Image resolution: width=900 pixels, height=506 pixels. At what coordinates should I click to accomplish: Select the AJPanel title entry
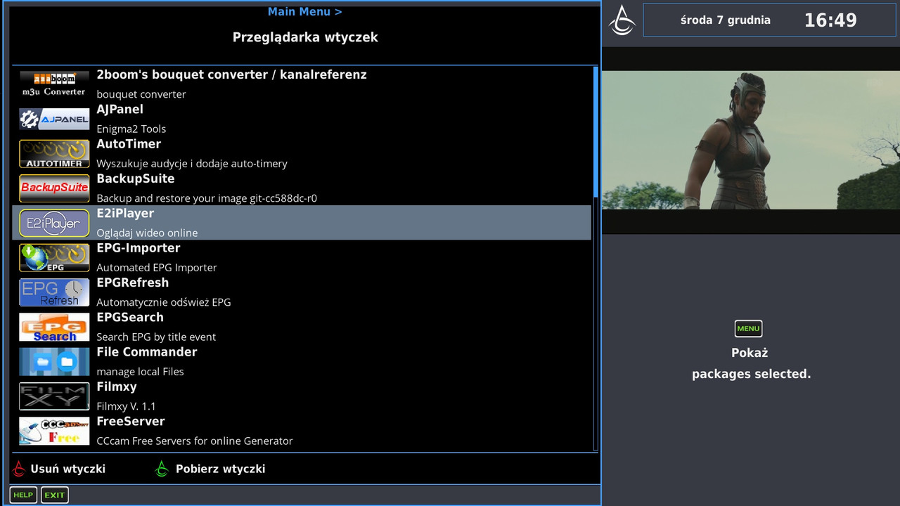click(x=120, y=109)
